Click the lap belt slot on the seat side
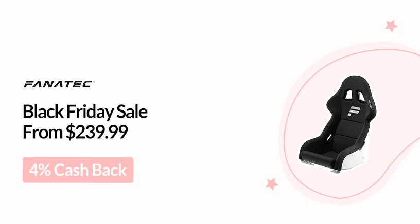The height and width of the screenshot is (224, 420). [x=329, y=137]
